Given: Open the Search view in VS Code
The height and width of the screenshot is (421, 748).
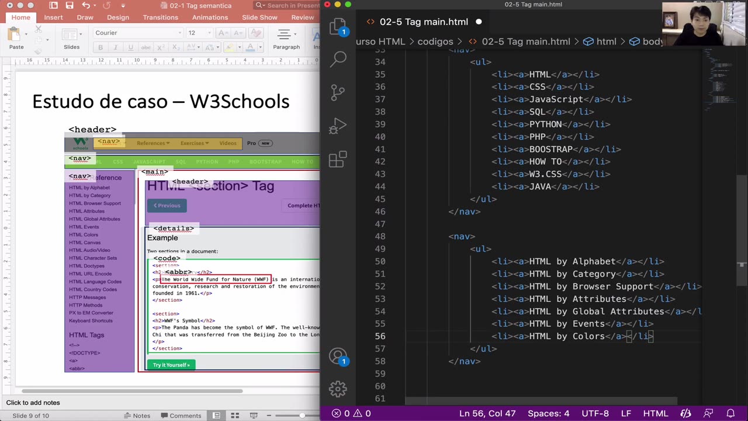Looking at the screenshot, I should tap(338, 59).
